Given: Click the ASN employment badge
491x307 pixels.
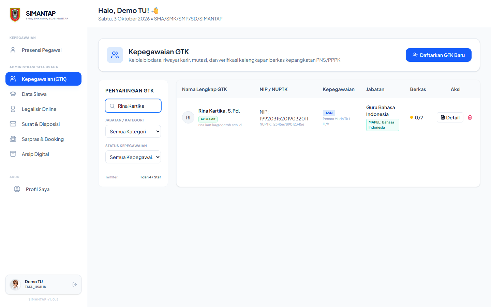Looking at the screenshot, I should point(329,113).
